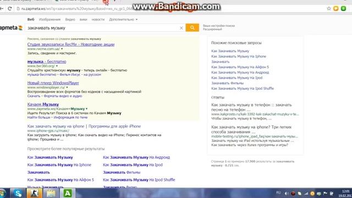Click Форматы видео и аудио sublink
Screen dimensions: 352x198
tap(63, 96)
